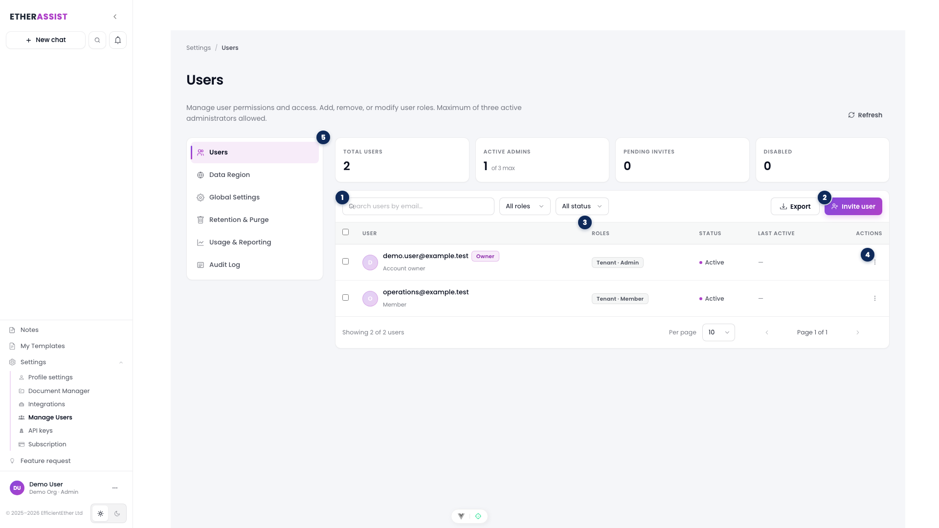The width and height of the screenshot is (939, 528).
Task: Focus the search users by email field
Action: pos(418,206)
